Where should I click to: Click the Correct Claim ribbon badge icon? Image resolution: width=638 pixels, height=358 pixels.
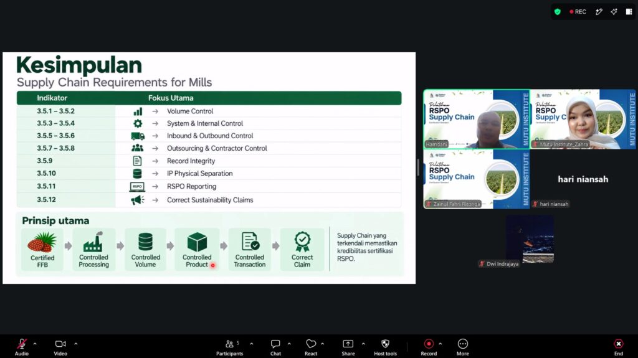[x=302, y=242]
